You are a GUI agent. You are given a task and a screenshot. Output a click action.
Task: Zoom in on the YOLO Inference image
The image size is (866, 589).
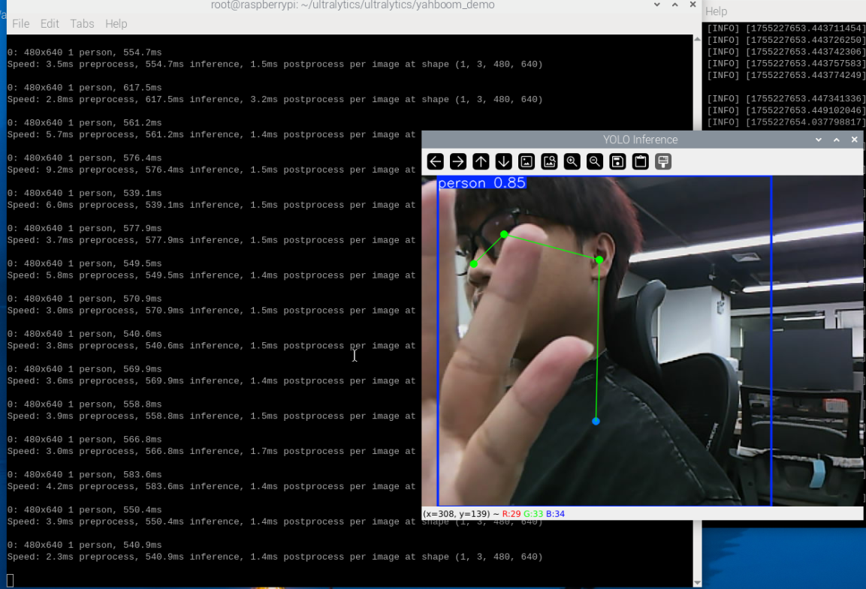coord(572,161)
